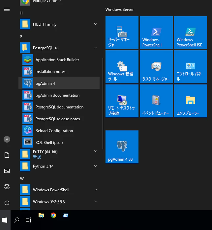Screen dimensions: 212x230
Task: Open Installation notes icon
Action: point(28,72)
